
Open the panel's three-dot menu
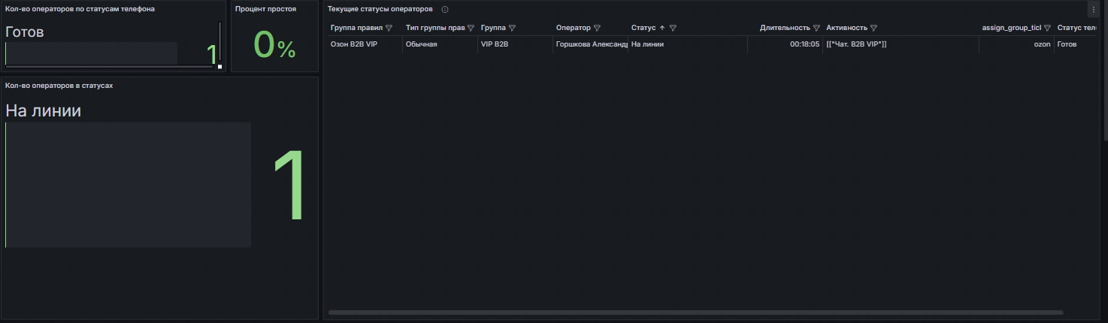tap(1093, 9)
